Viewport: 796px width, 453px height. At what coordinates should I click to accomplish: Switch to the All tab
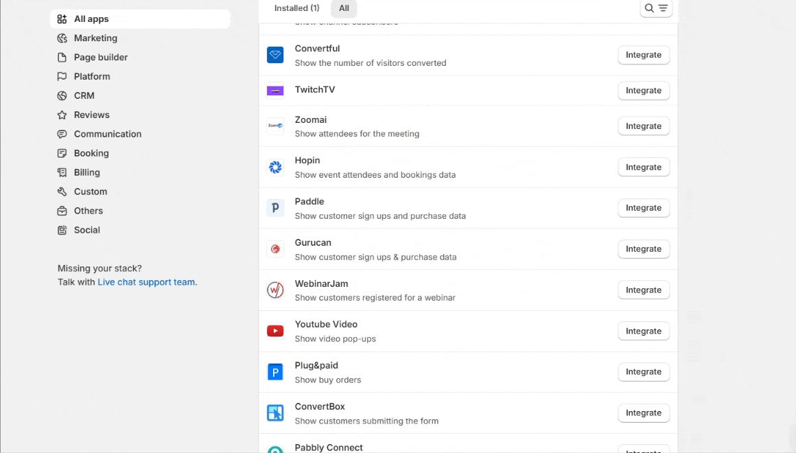(x=344, y=8)
